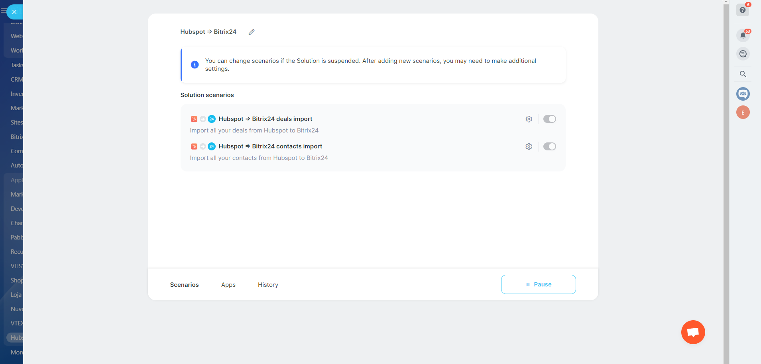Toggle the Hubspot contacts import scenario switch
The image size is (761, 364).
(x=549, y=146)
